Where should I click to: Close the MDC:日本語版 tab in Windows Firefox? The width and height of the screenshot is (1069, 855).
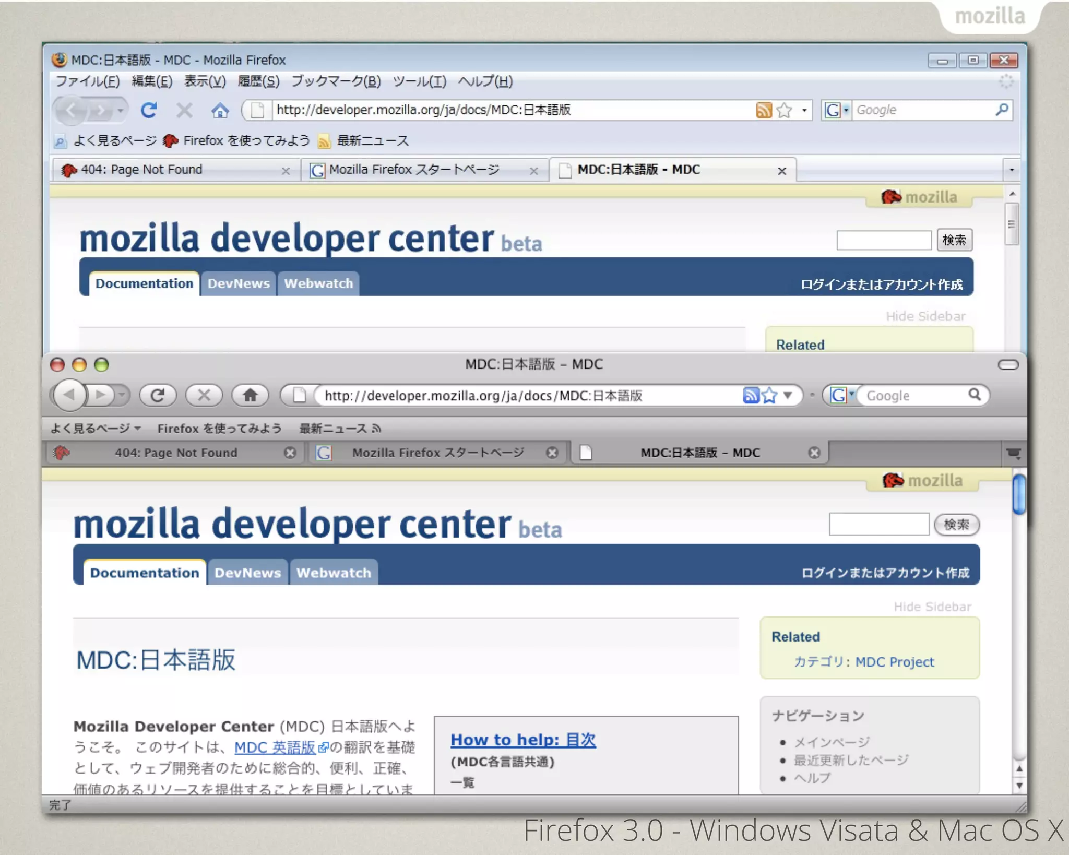782,171
